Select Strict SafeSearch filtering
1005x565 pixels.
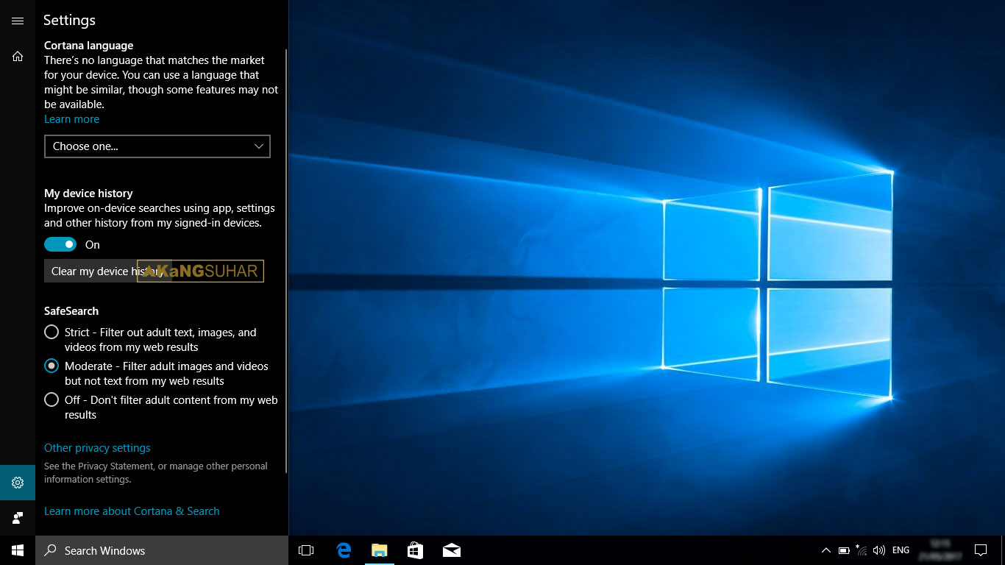coord(52,332)
